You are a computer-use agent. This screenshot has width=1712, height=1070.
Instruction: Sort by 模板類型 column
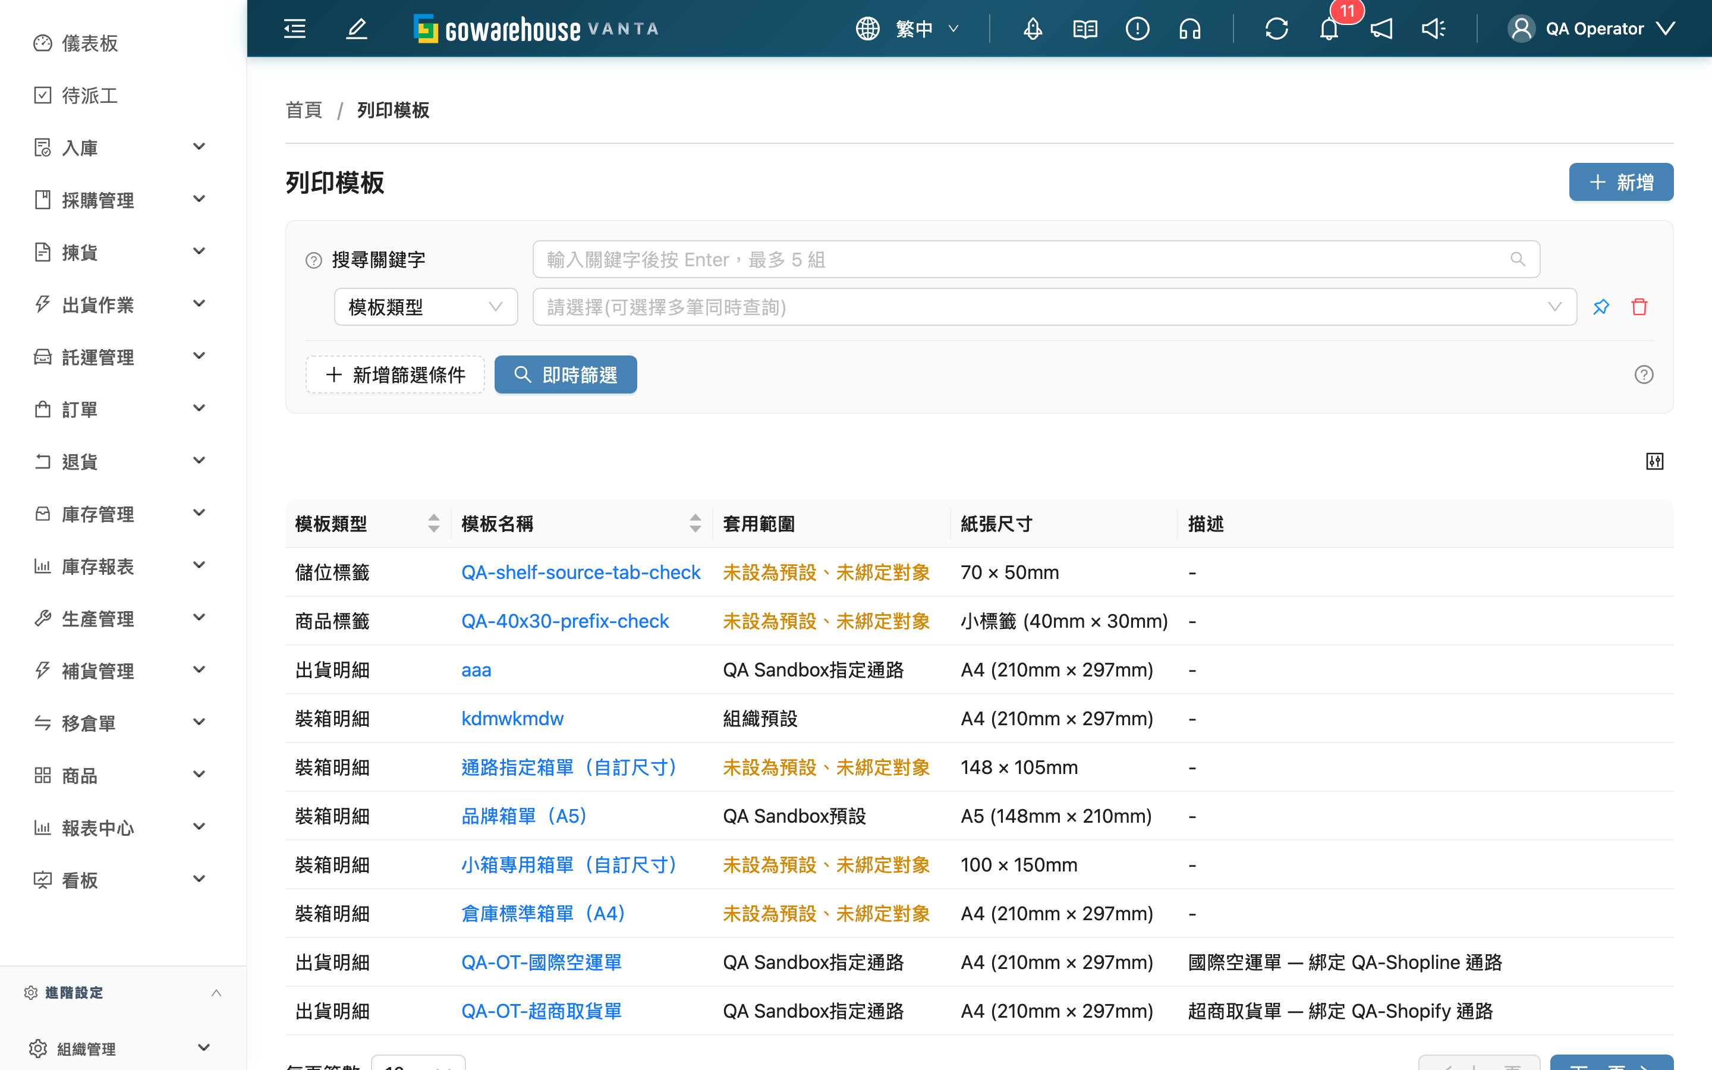pyautogui.click(x=433, y=524)
